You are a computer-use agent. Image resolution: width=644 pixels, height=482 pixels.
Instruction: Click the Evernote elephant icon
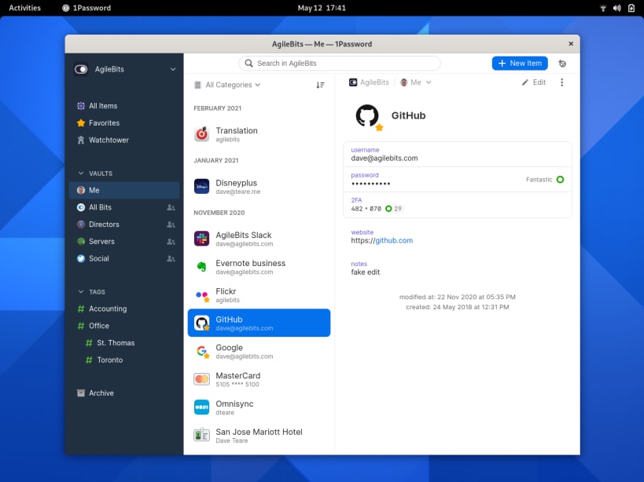click(x=201, y=267)
